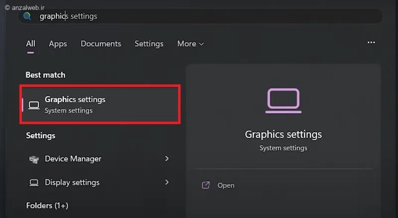Image resolution: width=398 pixels, height=218 pixels.
Task: Select the Display settings result
Action: point(72,182)
